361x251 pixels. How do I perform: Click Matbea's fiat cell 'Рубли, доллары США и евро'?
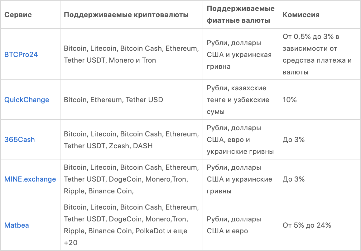[x=234, y=225]
